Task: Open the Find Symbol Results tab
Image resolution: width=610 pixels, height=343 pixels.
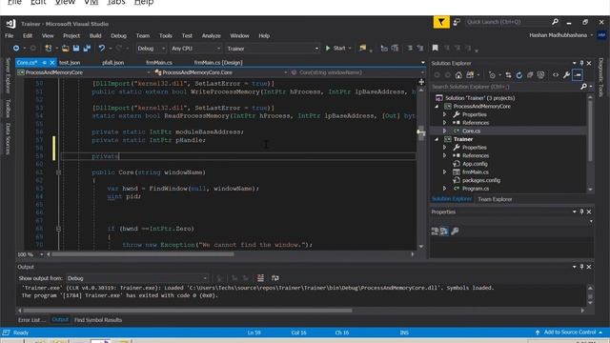Action: coord(98,320)
